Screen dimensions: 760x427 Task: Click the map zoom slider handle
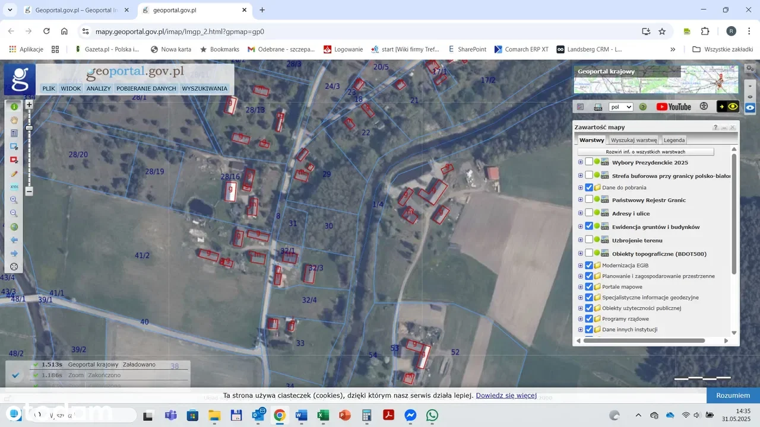[29, 128]
